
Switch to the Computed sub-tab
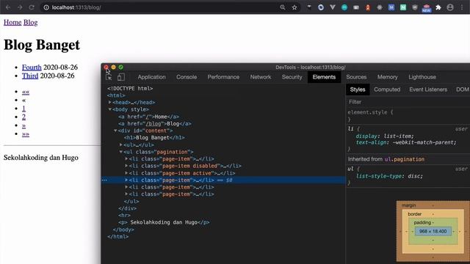(x=387, y=89)
